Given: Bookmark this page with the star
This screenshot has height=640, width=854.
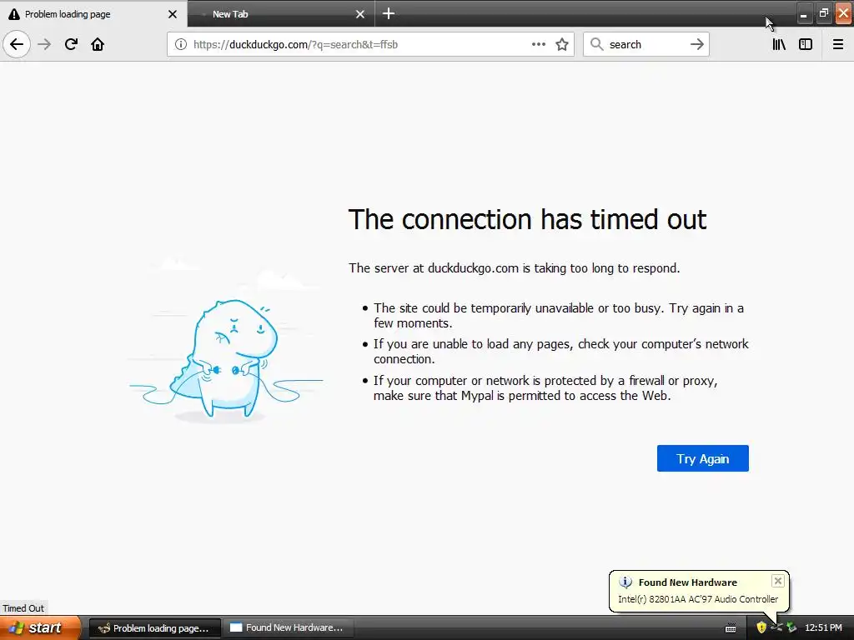Looking at the screenshot, I should [562, 44].
